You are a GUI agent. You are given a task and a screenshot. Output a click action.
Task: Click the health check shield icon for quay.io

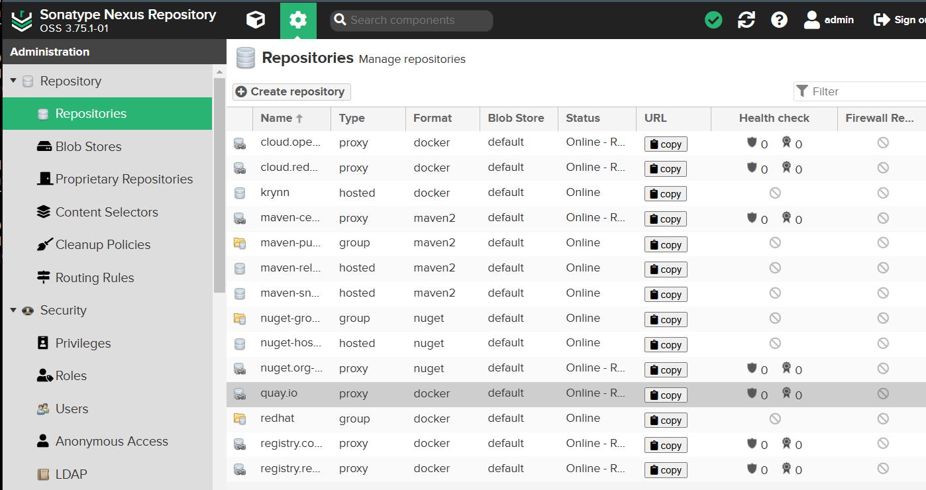pyautogui.click(x=752, y=393)
